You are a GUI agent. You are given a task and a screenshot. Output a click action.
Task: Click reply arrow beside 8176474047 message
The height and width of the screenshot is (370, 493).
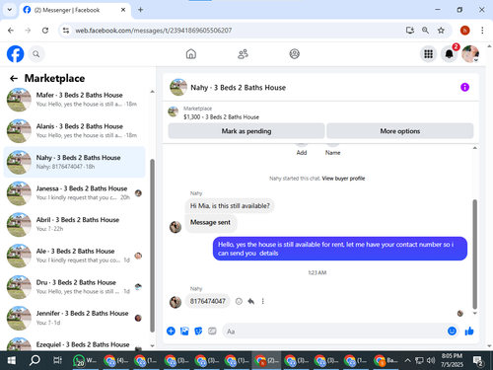[x=251, y=301]
